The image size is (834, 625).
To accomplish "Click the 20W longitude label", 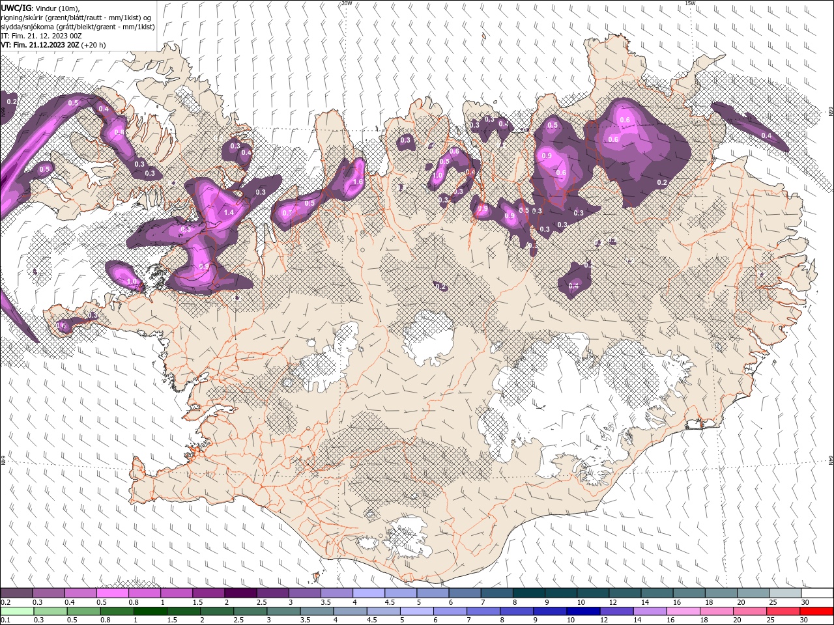I will click(x=347, y=3).
